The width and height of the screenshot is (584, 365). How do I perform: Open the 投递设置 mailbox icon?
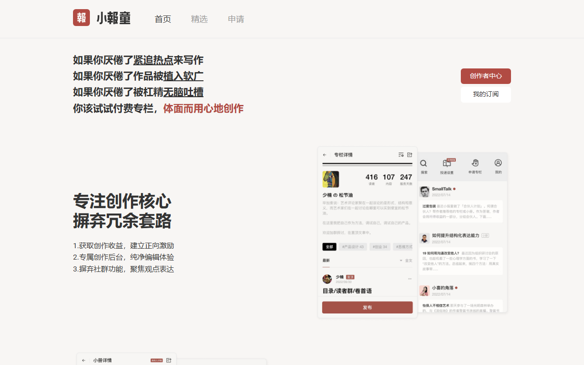[447, 163]
